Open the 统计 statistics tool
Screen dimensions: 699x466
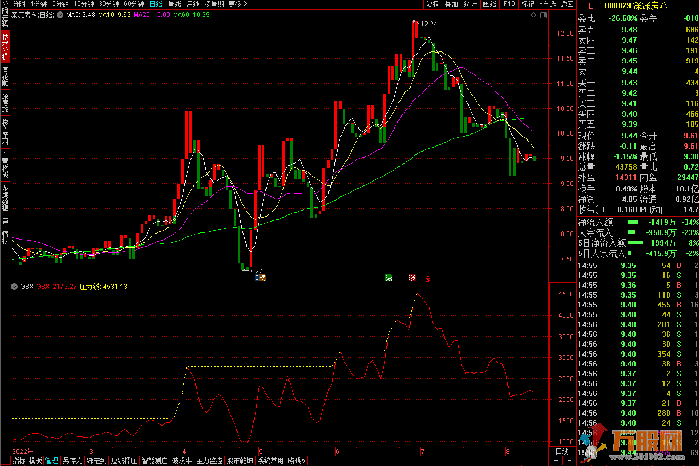point(470,4)
